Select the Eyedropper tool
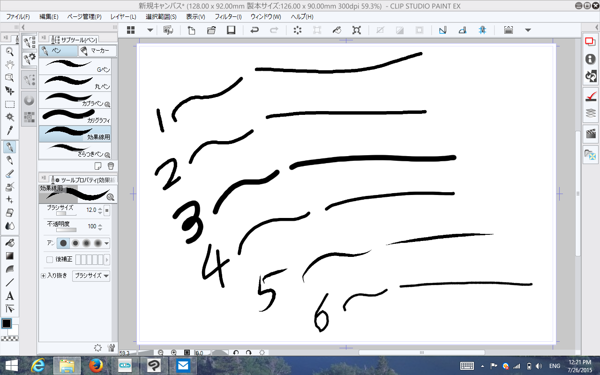Viewport: 600px width, 375px height. (9, 130)
